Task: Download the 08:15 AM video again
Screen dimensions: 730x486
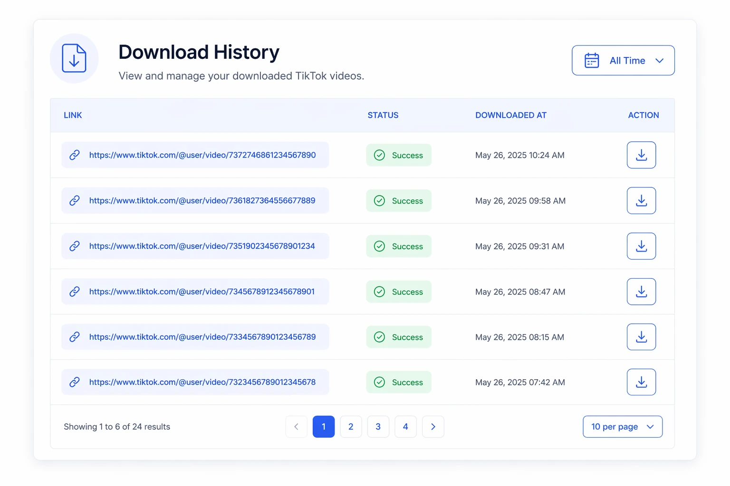Action: click(641, 337)
